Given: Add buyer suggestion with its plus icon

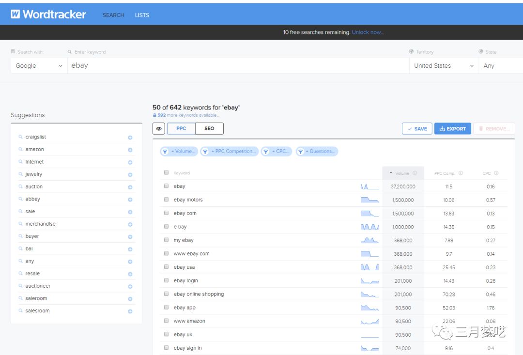Looking at the screenshot, I should coord(130,236).
